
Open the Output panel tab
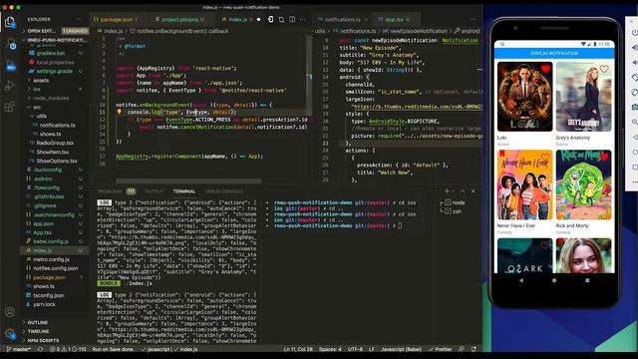[x=154, y=191]
